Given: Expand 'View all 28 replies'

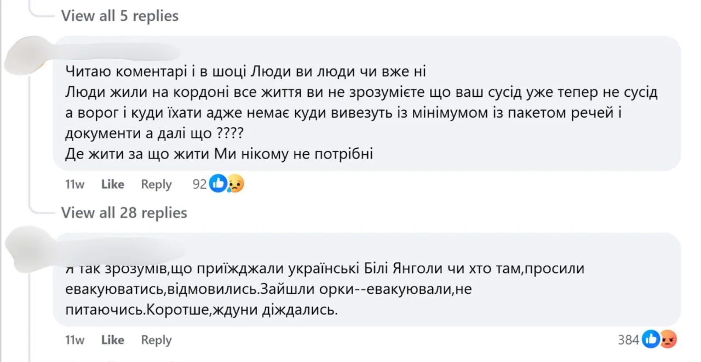Looking at the screenshot, I should tap(124, 213).
